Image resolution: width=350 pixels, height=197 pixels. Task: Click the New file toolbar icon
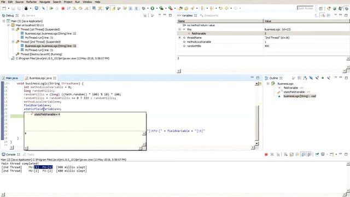[x=4, y=8]
